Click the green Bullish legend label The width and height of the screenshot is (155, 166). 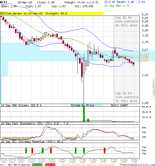pos(37,165)
